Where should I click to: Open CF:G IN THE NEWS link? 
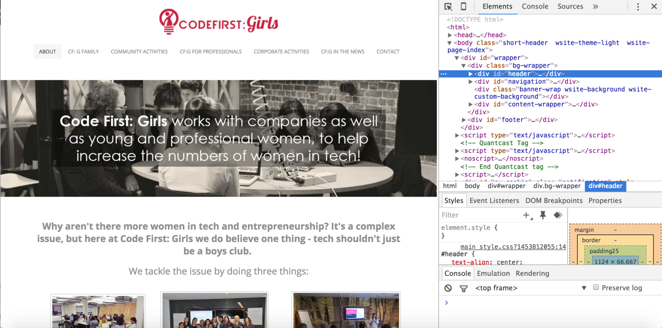pos(343,52)
